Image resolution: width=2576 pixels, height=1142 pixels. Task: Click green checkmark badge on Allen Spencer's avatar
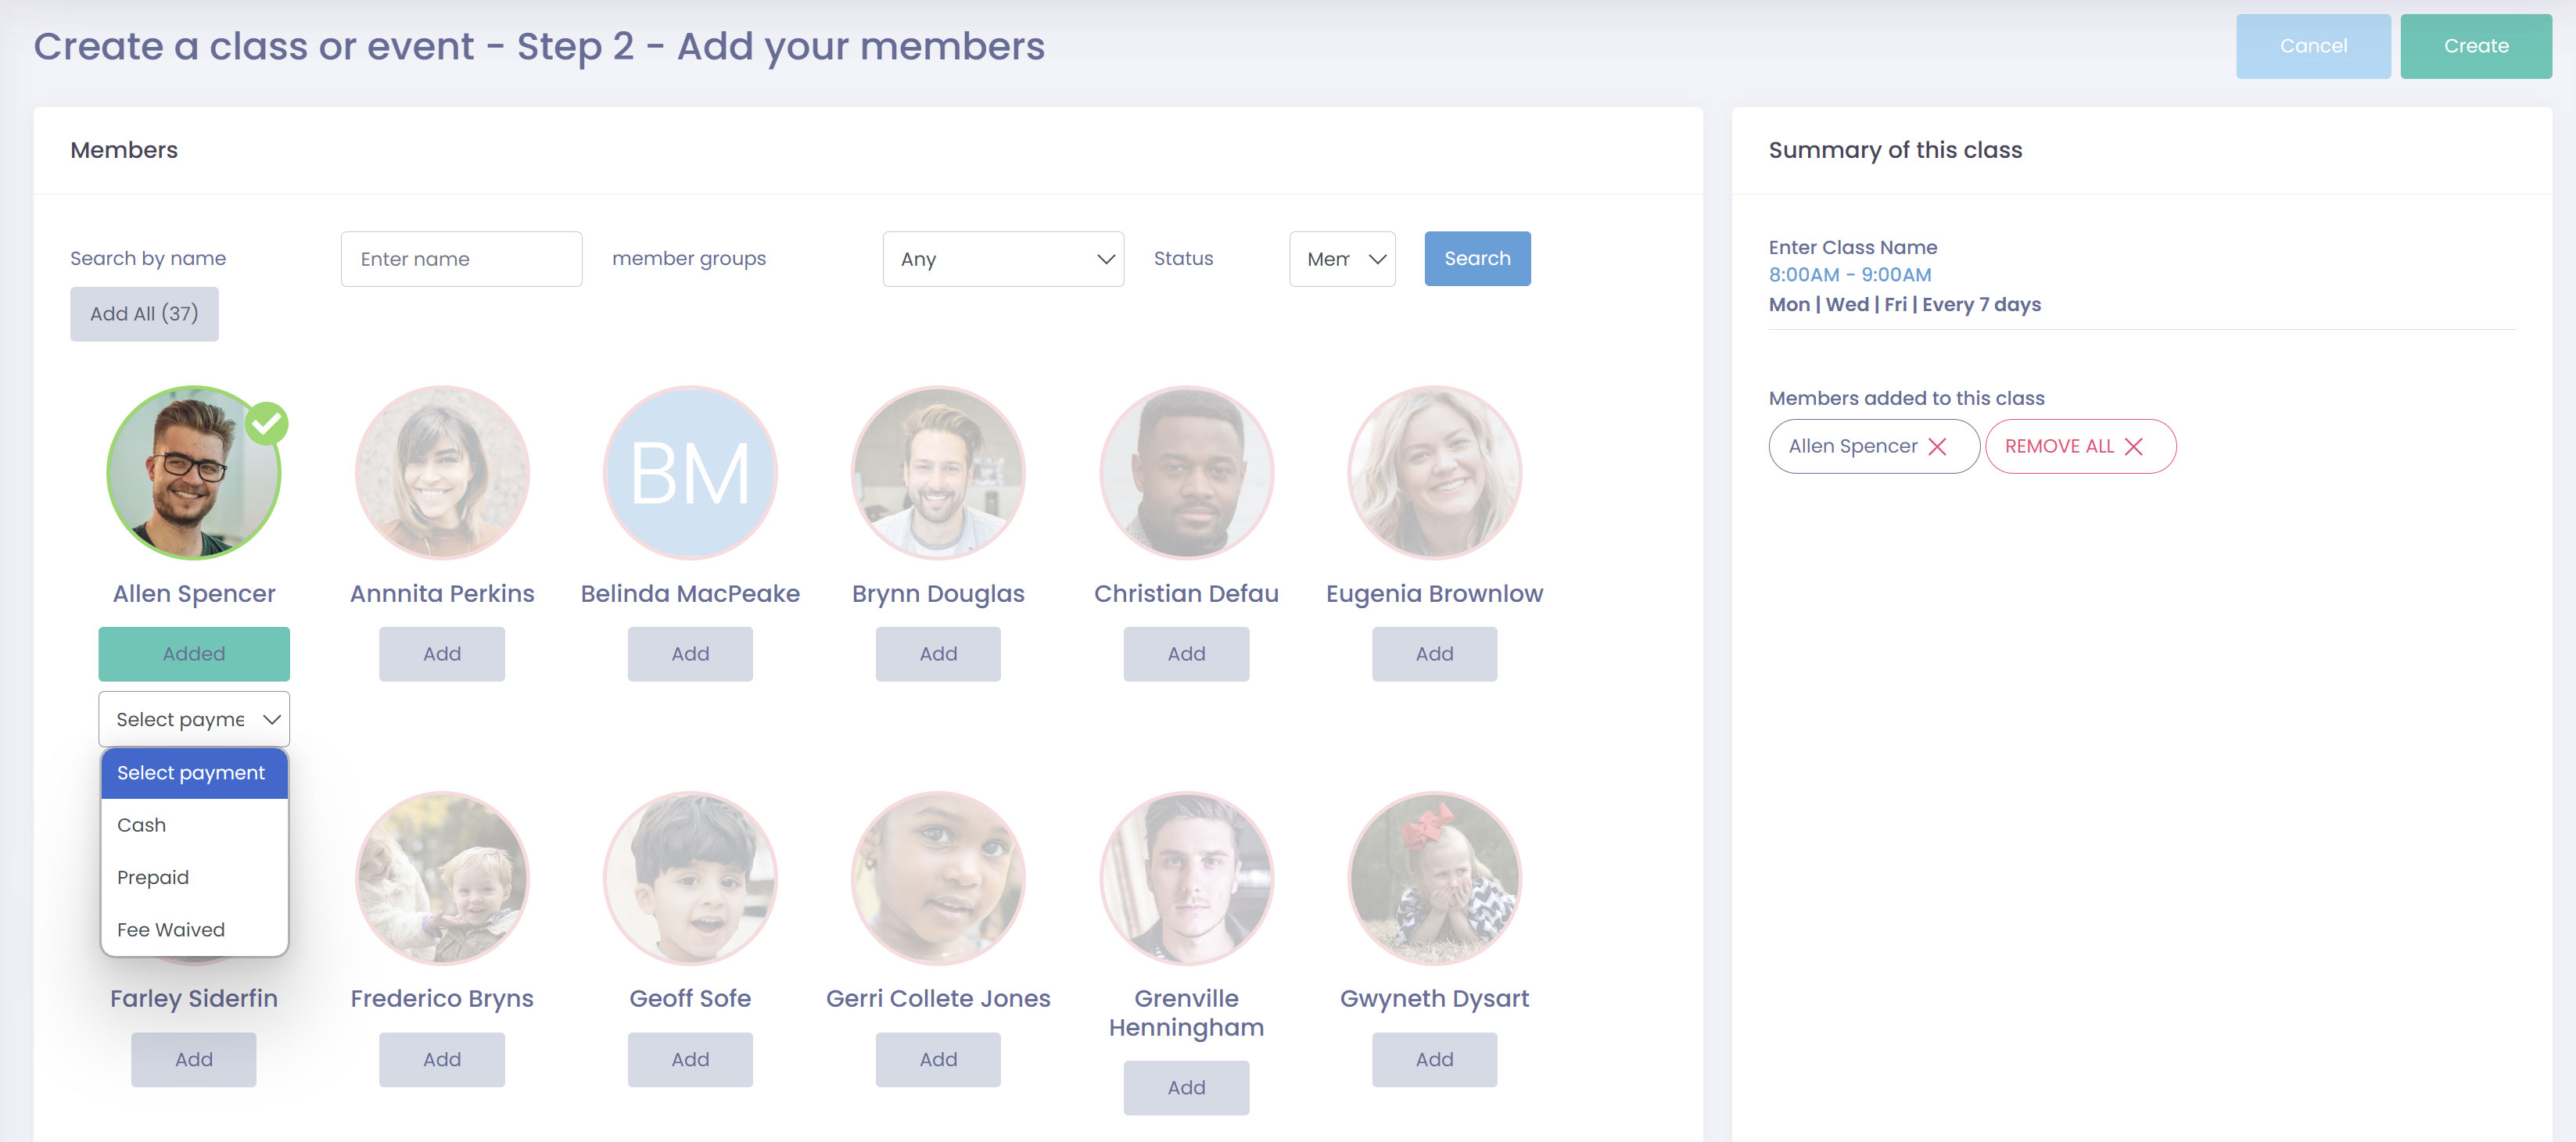click(x=267, y=423)
